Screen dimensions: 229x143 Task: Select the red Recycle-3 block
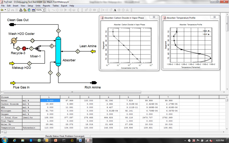(24, 48)
